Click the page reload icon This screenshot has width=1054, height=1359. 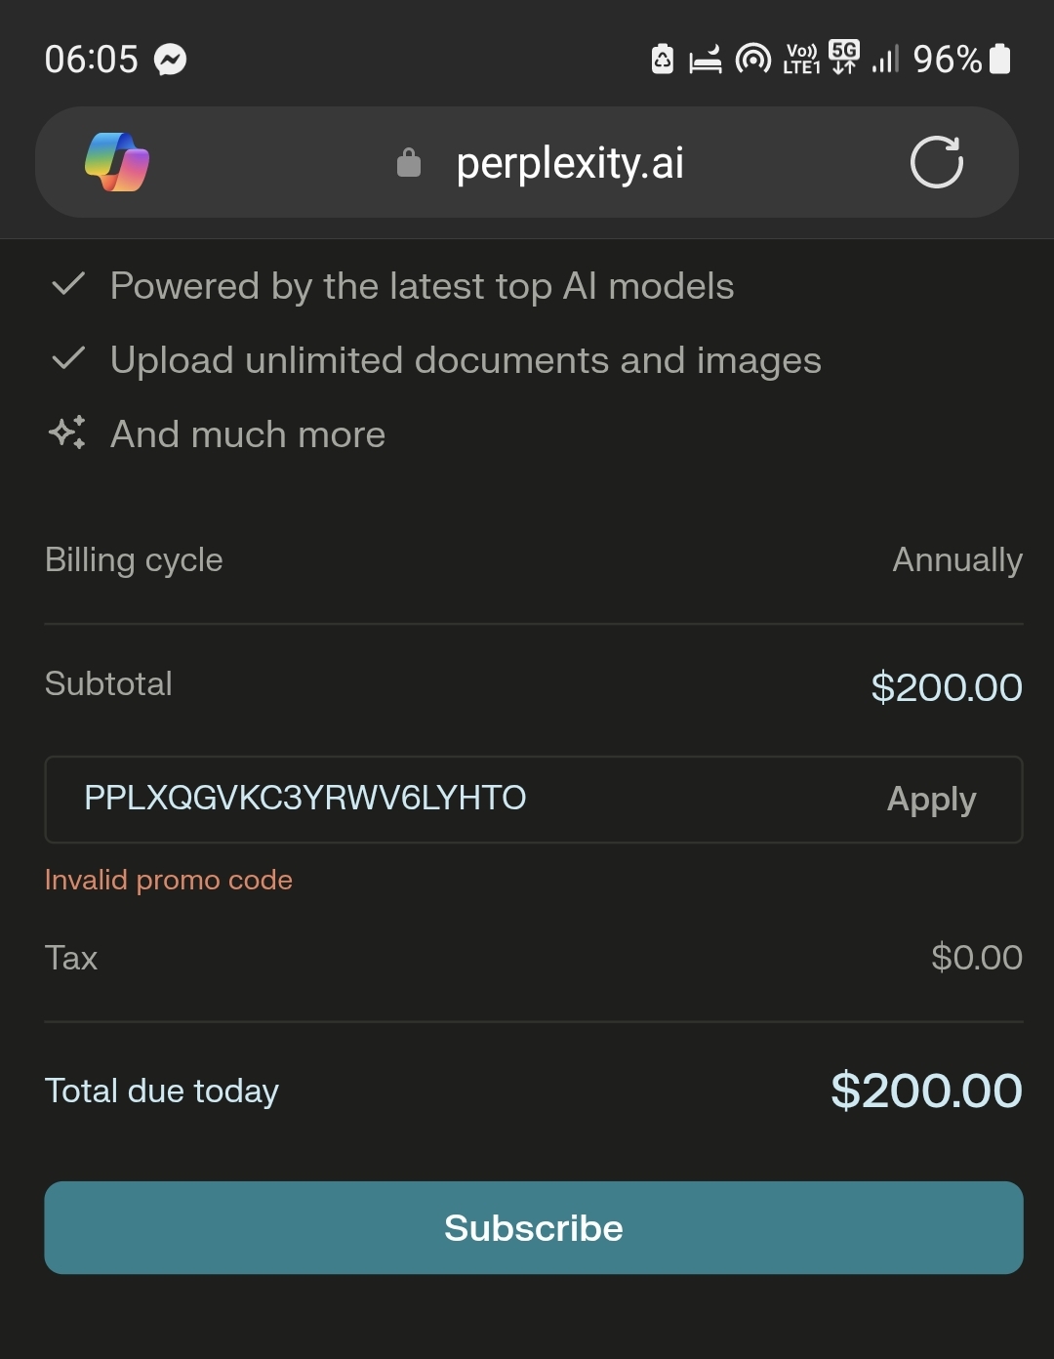(x=936, y=162)
